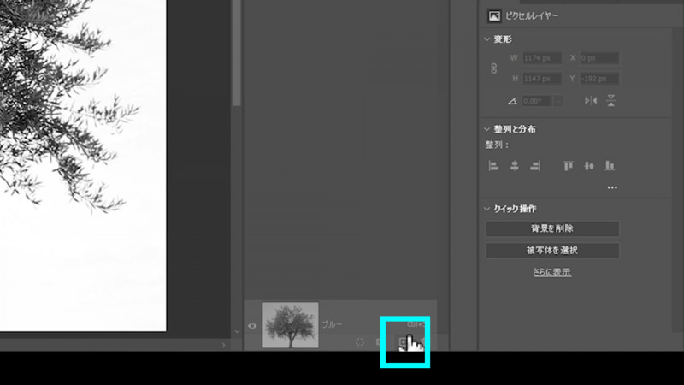Toggle the width-height constrain link icon
Screen dimensions: 684x385
tap(494, 68)
